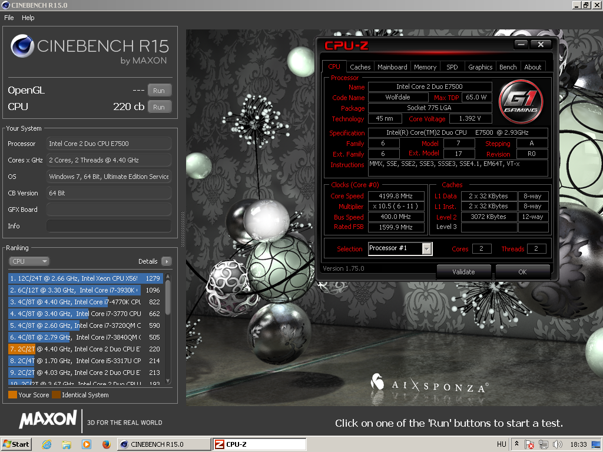Select ranking row 2 Core i7-3930K

(85, 290)
